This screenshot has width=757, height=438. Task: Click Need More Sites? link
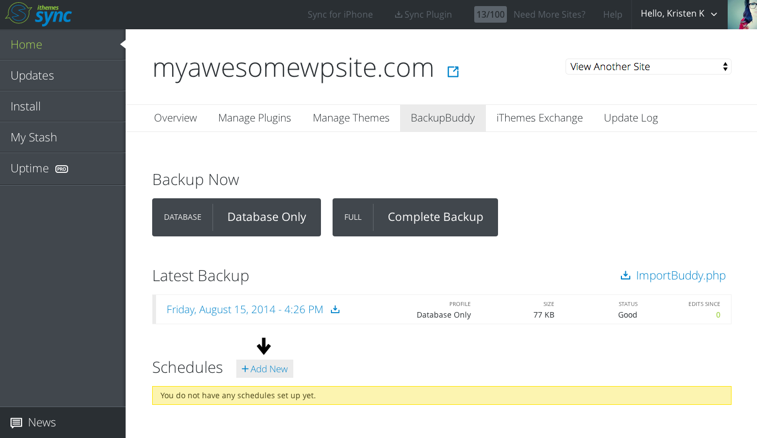[x=549, y=14]
